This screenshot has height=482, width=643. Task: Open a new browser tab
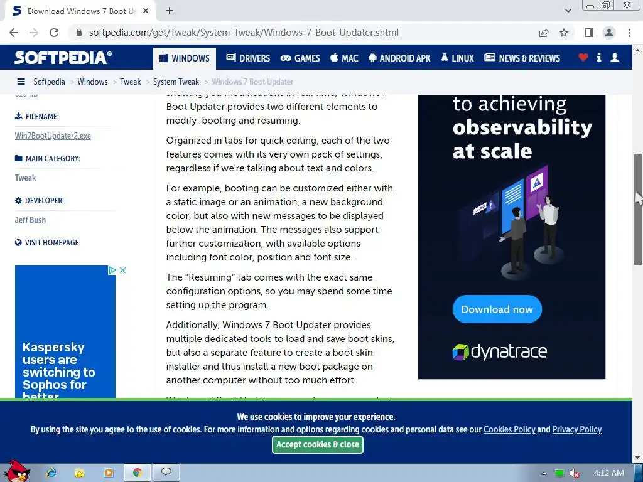170,11
